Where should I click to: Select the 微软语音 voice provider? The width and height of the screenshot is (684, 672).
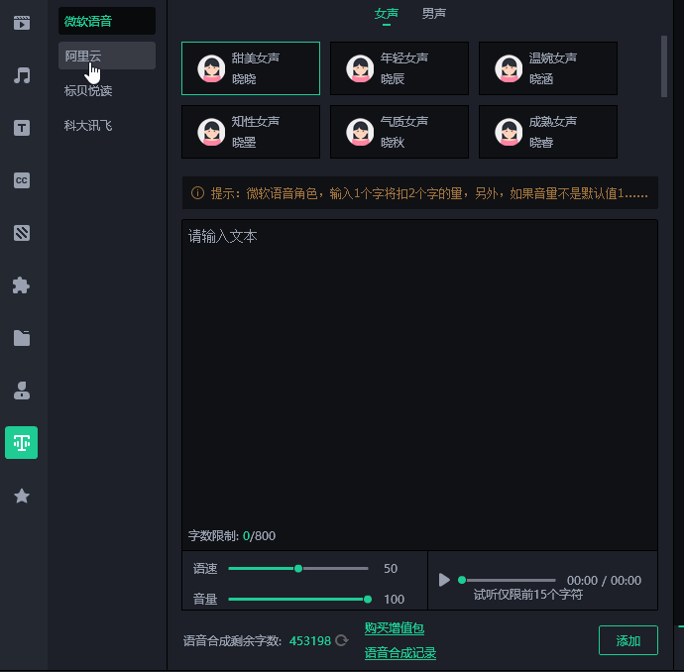(x=107, y=21)
